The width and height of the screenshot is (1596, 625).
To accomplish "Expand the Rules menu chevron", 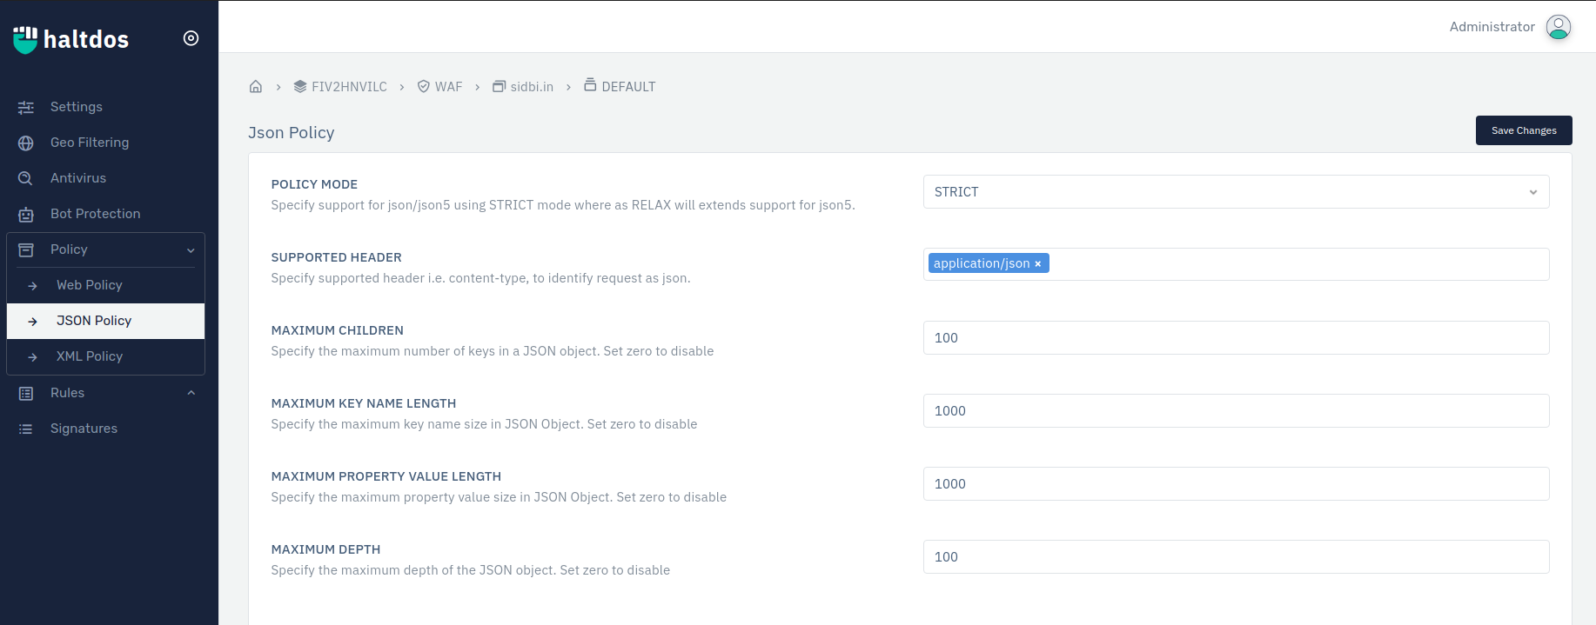I will (x=191, y=393).
